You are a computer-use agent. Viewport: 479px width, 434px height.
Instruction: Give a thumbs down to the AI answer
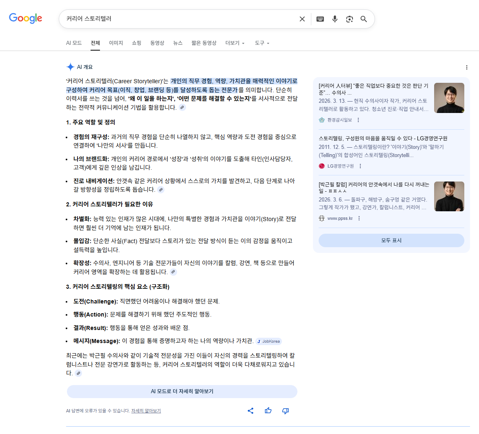(x=285, y=411)
